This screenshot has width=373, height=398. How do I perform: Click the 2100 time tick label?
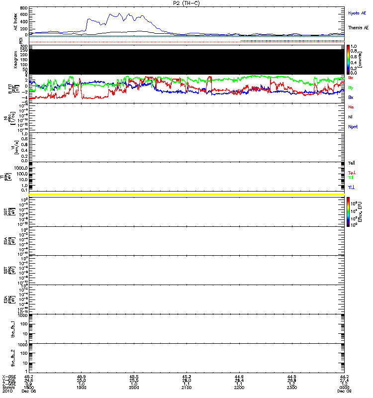pos(186,388)
